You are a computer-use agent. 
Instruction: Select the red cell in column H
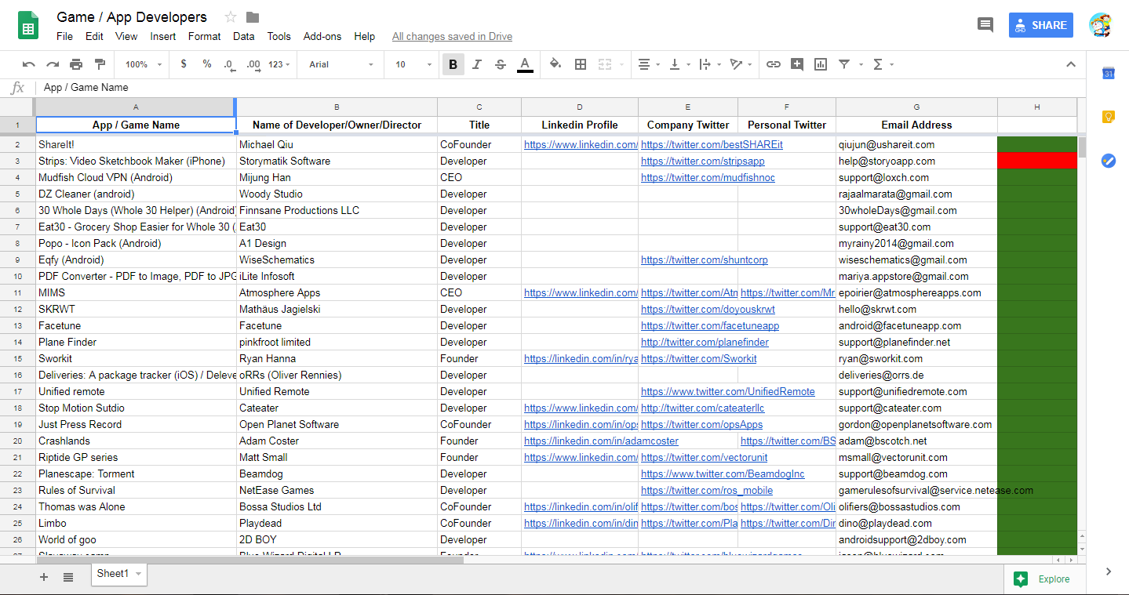(x=1036, y=161)
